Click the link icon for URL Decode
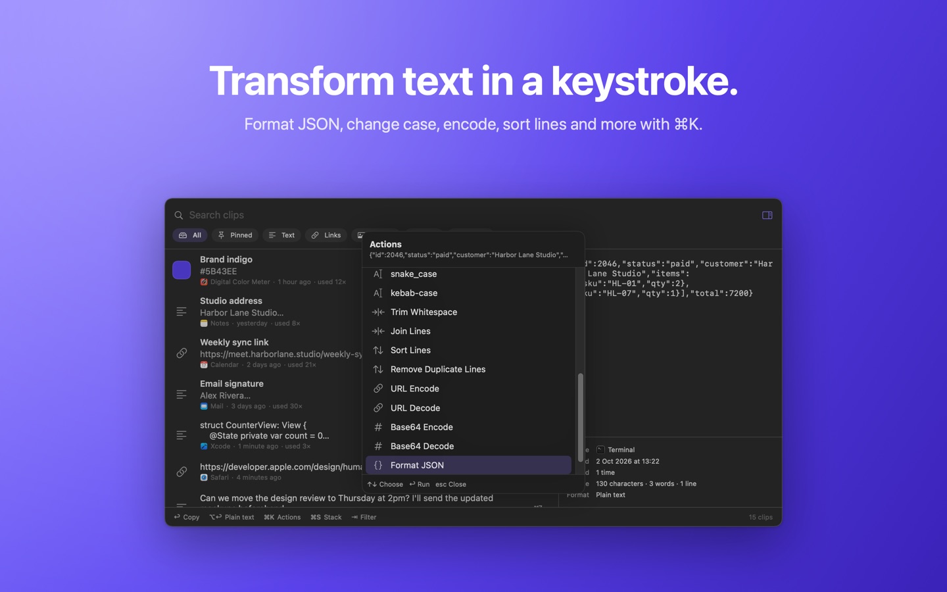The width and height of the screenshot is (947, 592). click(378, 408)
